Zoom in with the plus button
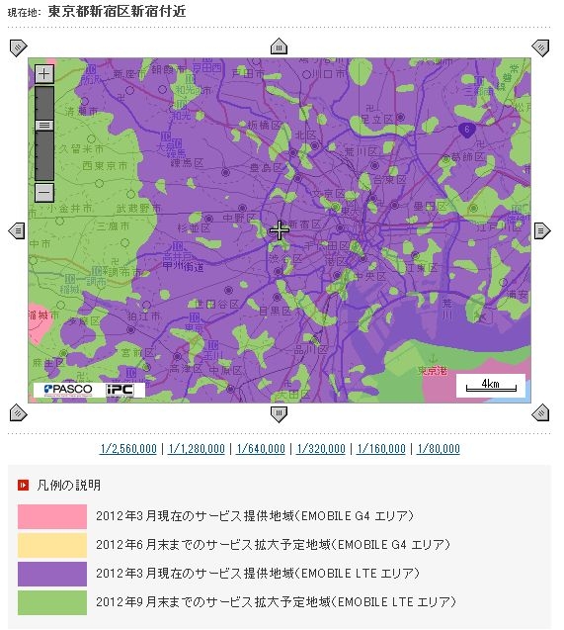This screenshot has height=630, width=564. [44, 74]
